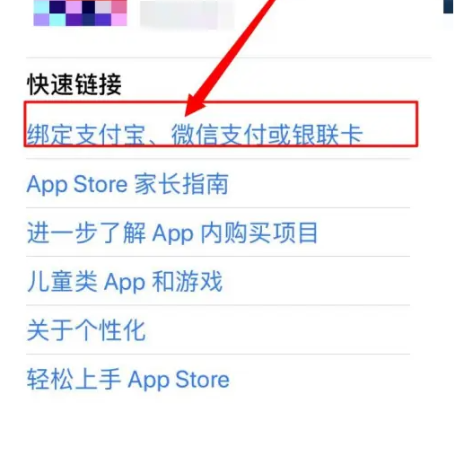Screen dimensions: 455x456
Task: Tap 轻松上手 text at list bottom
Action: [74, 380]
